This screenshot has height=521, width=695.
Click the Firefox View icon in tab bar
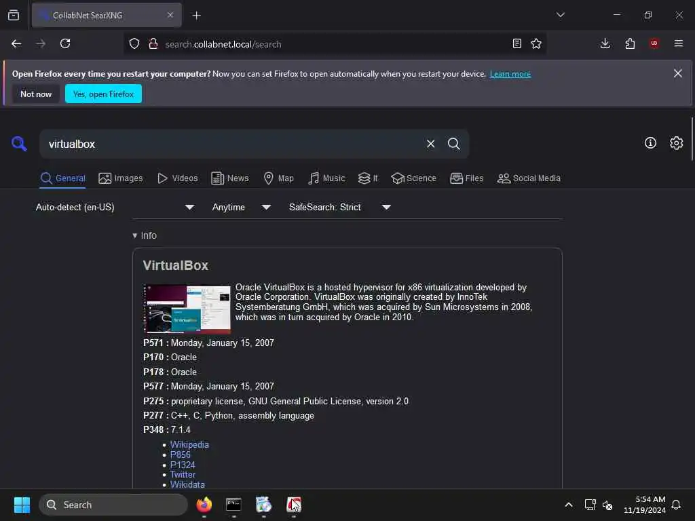pos(14,15)
